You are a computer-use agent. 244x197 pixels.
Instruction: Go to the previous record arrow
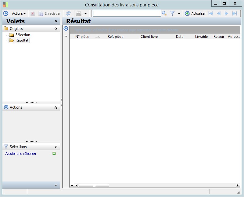coord(219,13)
